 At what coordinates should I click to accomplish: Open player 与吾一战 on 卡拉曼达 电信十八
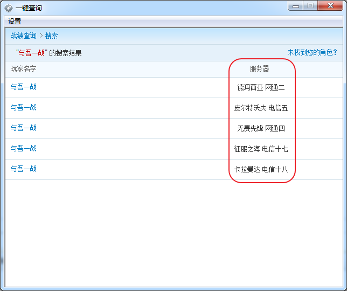point(24,169)
